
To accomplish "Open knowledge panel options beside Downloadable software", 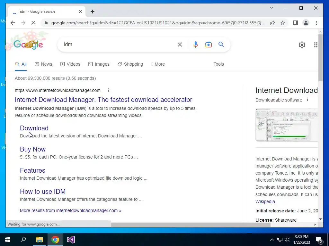I will pos(307,100).
